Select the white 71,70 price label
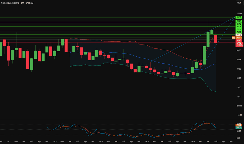The width and height of the screenshot is (244, 144). tap(239, 35)
